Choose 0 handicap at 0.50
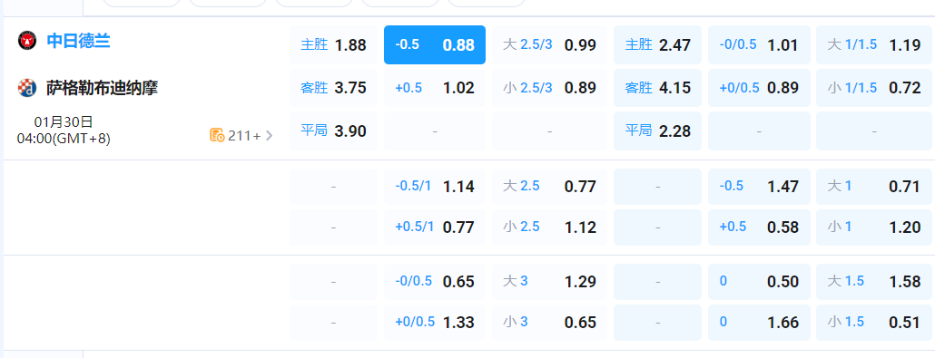 click(x=759, y=282)
